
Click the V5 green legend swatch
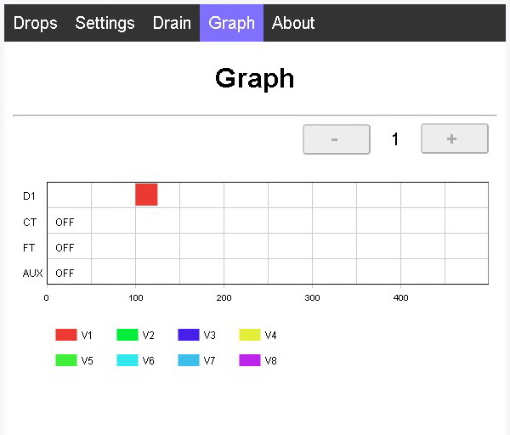pos(66,360)
